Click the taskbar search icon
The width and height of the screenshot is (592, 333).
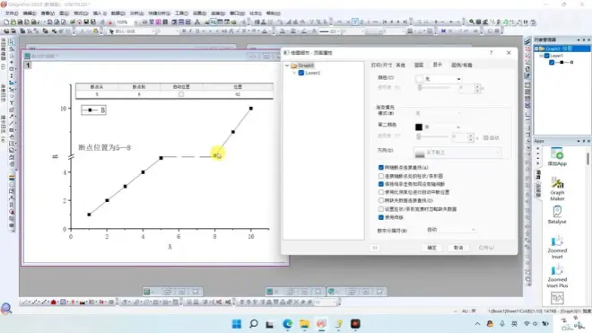click(x=254, y=324)
